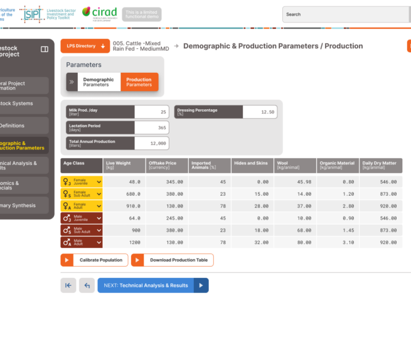Expand the Female Juvenile age class row

point(99,181)
